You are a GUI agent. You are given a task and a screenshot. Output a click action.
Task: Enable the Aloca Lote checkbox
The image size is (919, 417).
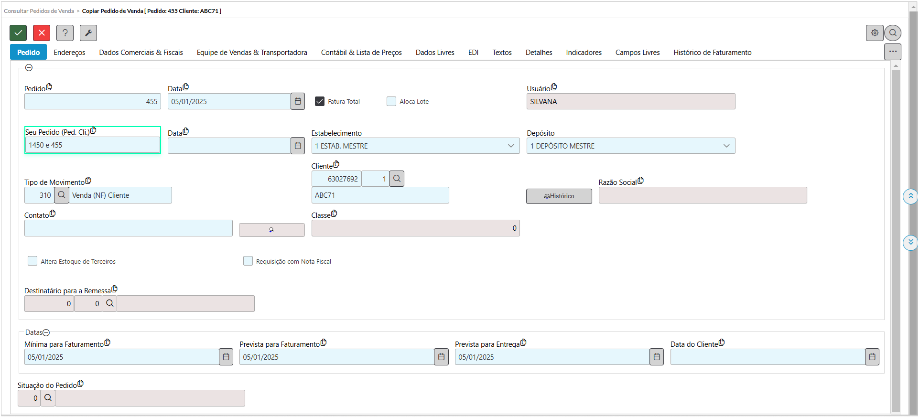391,101
